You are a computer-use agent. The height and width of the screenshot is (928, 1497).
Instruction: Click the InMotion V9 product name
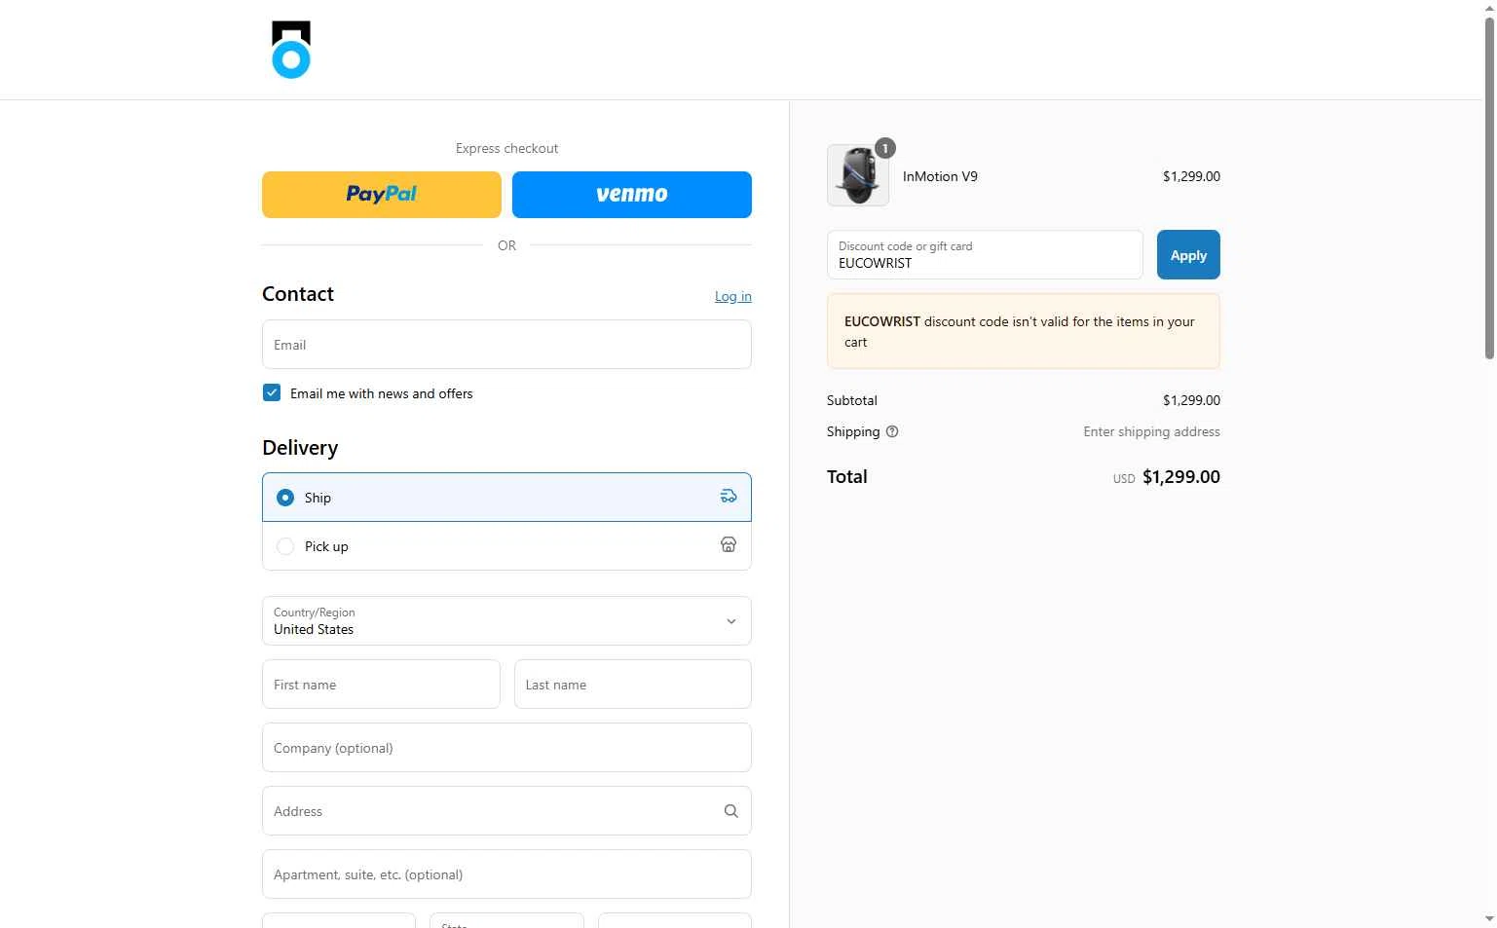(x=940, y=176)
